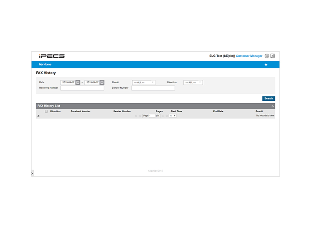Go to the first page of results
The height and width of the screenshot is (228, 311).
136,116
